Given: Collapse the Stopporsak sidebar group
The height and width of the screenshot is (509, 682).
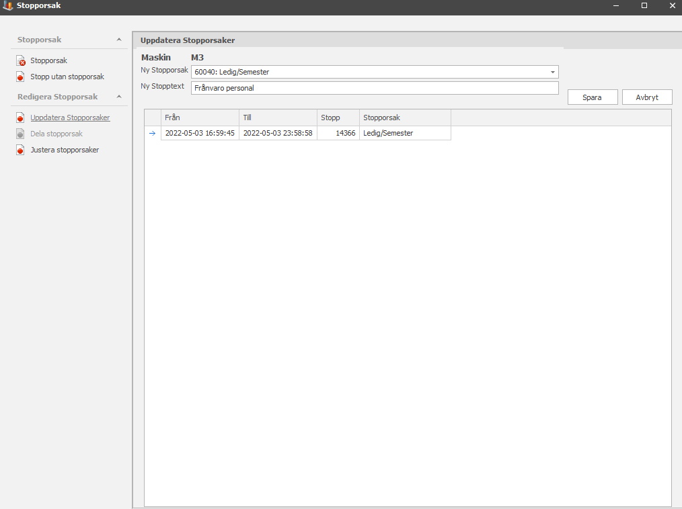Looking at the screenshot, I should 119,40.
